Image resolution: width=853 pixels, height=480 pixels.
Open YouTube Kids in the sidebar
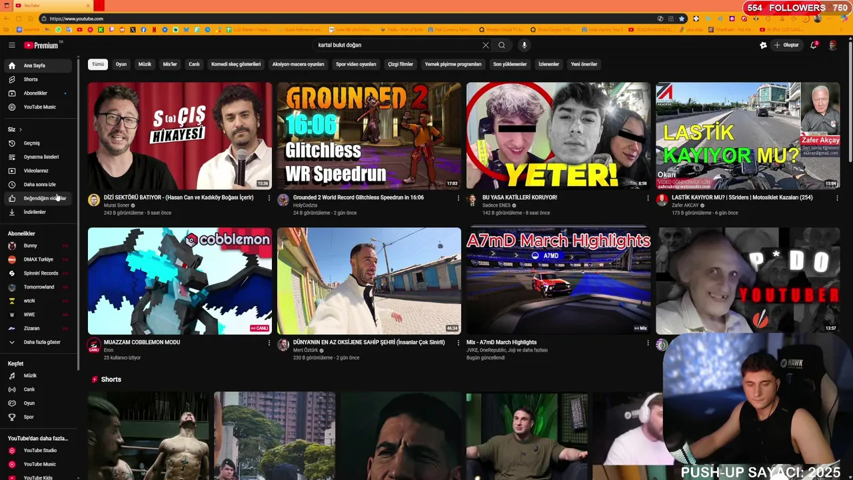pyautogui.click(x=39, y=477)
